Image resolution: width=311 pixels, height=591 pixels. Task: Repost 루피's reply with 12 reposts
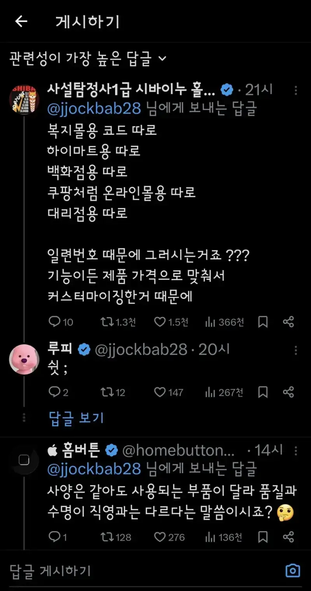coord(113,392)
